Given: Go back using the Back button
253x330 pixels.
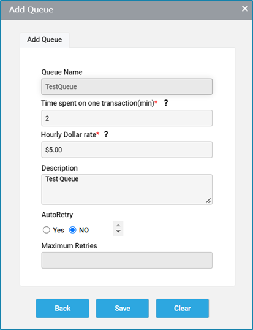Looking at the screenshot, I should coord(62,309).
